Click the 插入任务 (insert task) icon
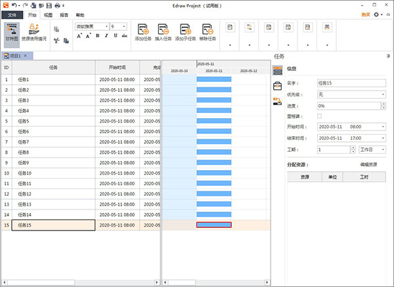Screen dimensions: 394x287 (165, 30)
